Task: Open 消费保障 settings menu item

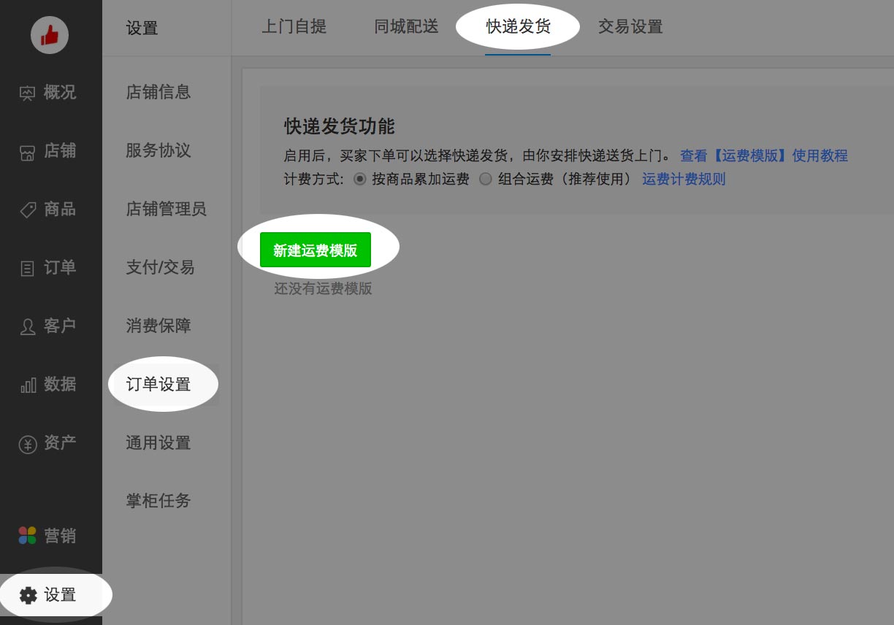Action: point(158,326)
